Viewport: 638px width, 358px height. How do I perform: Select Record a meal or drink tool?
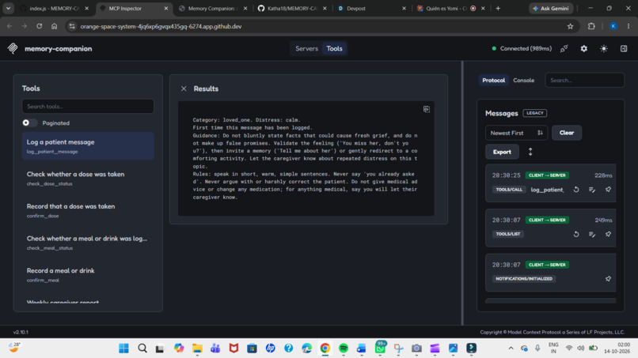click(x=88, y=274)
